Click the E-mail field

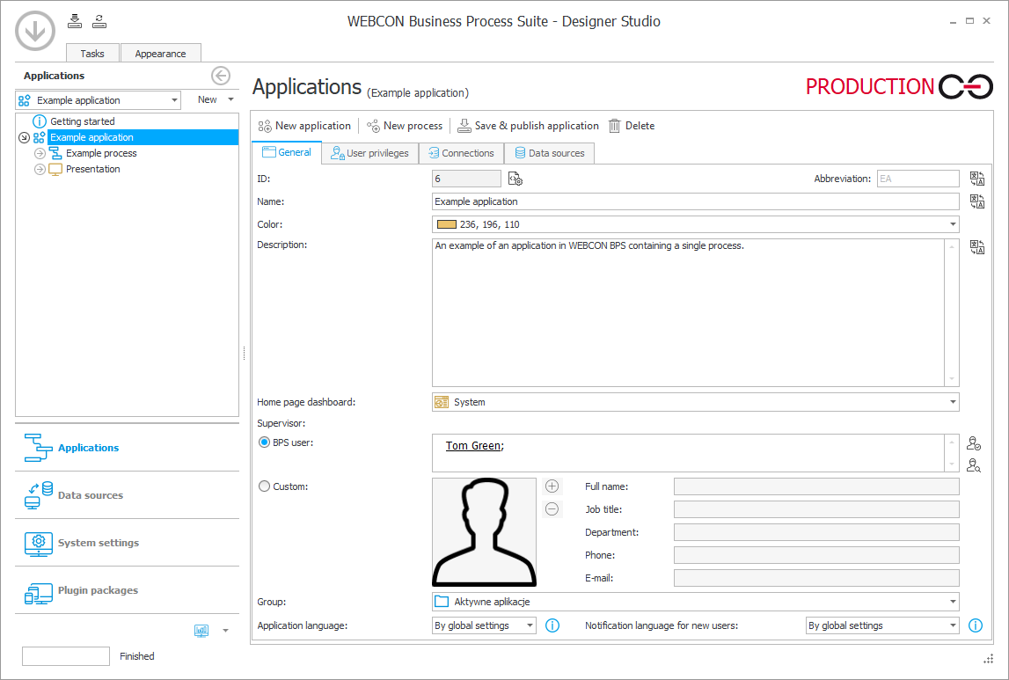tap(816, 578)
